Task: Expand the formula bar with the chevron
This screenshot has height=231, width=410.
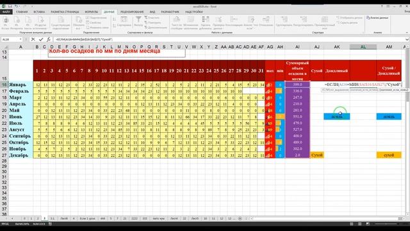Action: click(407, 39)
